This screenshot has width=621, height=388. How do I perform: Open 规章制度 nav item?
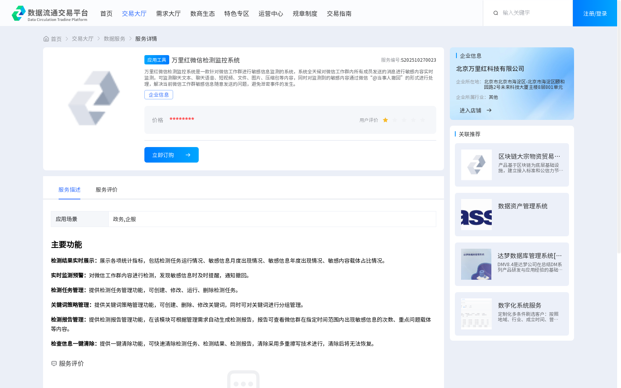[x=305, y=14]
